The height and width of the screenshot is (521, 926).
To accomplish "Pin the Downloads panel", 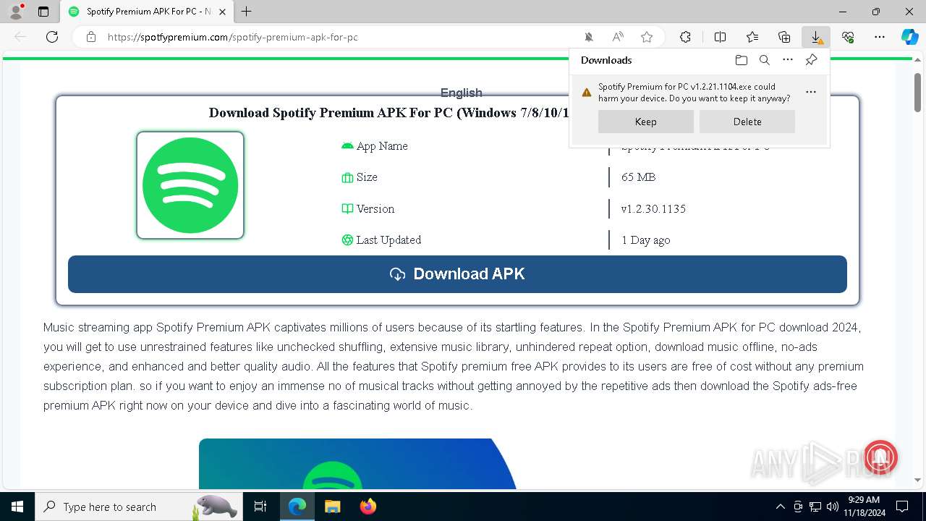I will point(811,60).
